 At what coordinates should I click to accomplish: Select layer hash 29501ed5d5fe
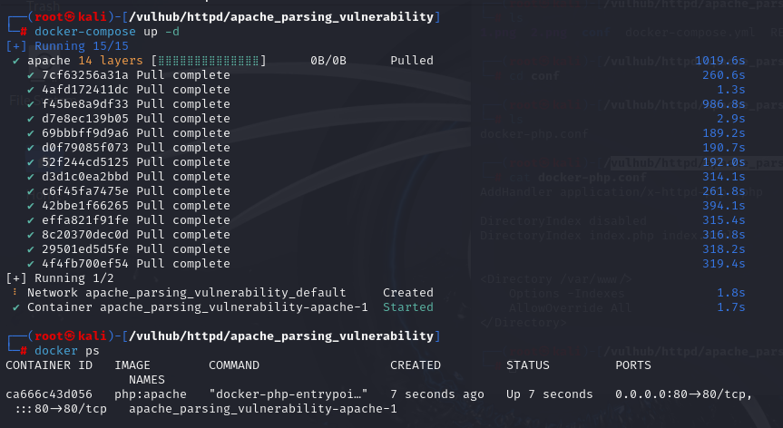(85, 249)
